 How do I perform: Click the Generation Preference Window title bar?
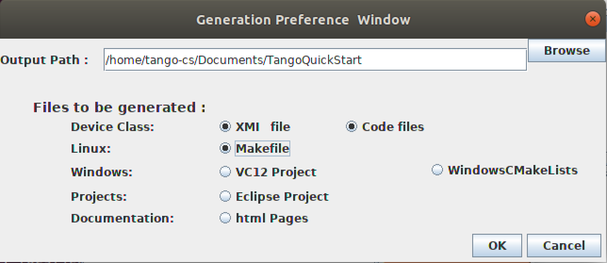303,19
